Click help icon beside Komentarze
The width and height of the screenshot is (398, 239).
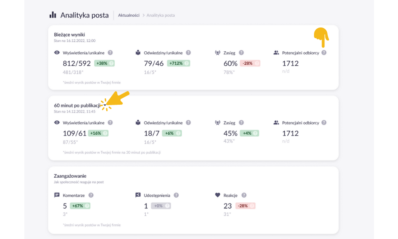[x=91, y=195]
